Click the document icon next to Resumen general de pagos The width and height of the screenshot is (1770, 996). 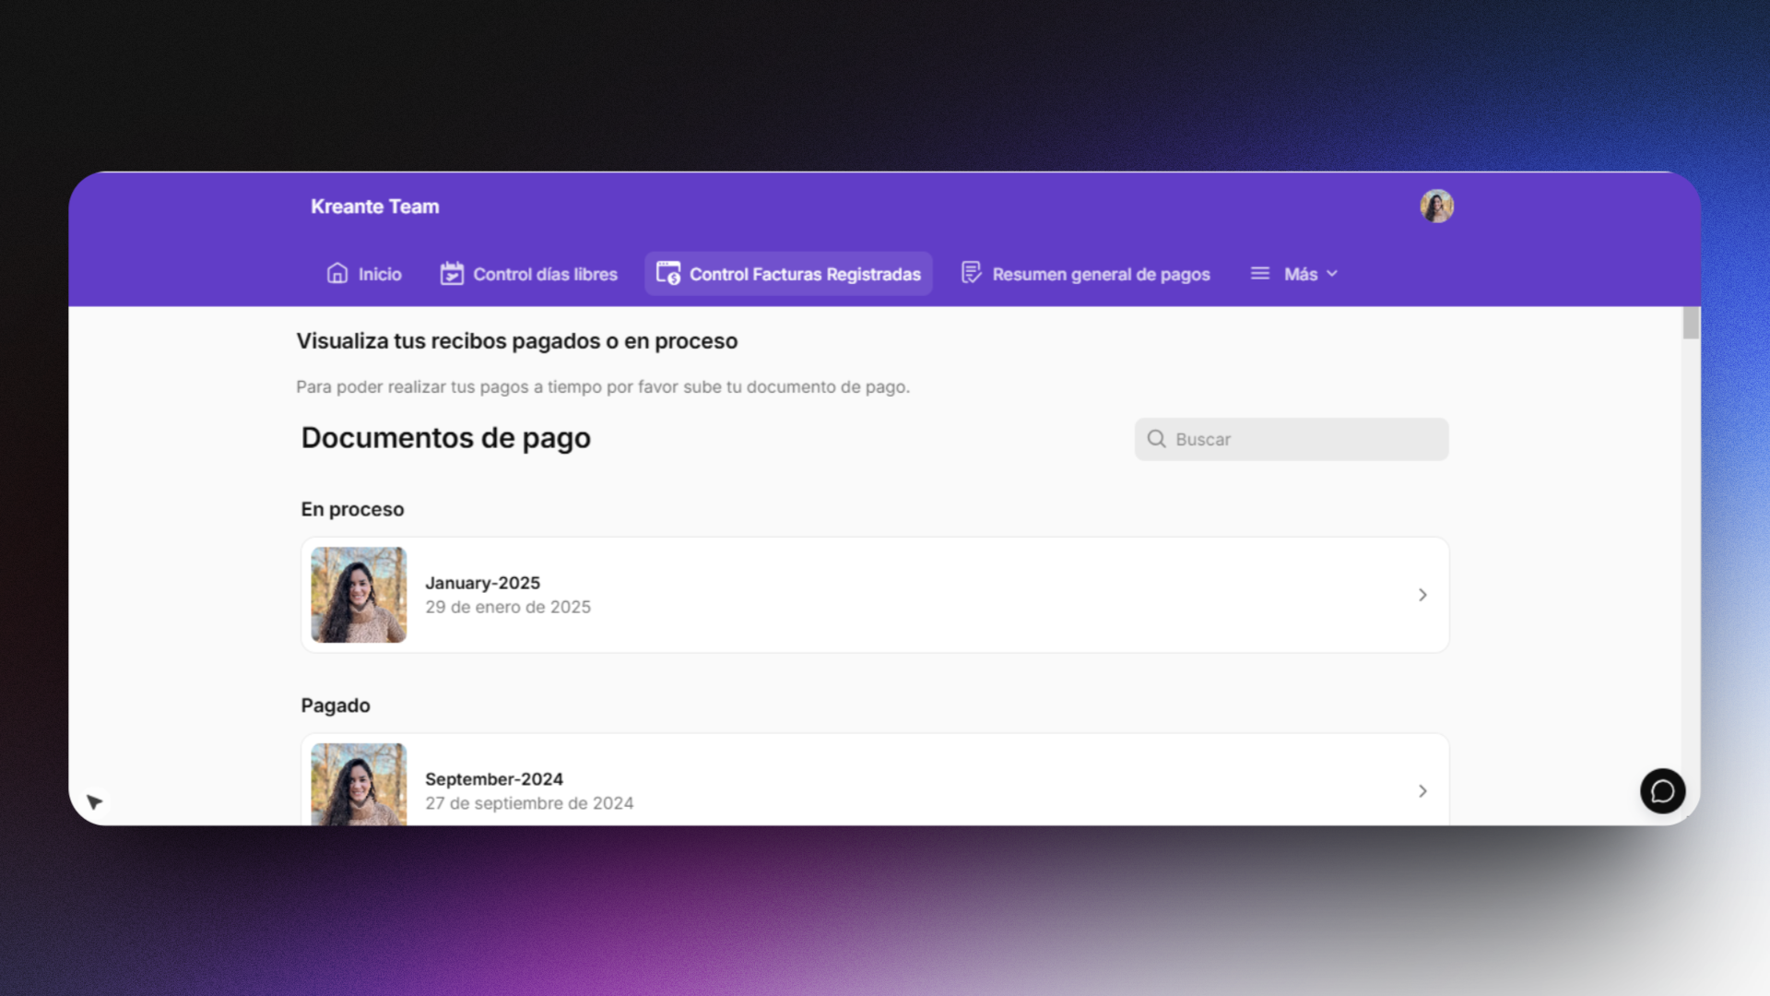(971, 273)
